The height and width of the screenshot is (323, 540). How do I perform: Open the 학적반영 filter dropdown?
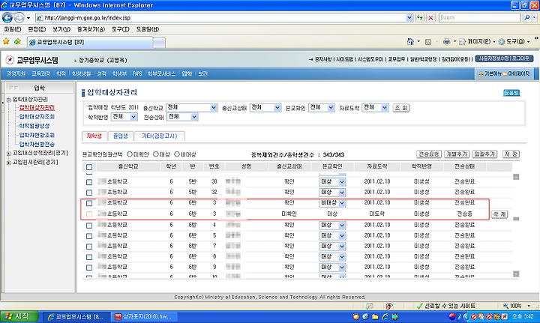pyautogui.click(x=124, y=117)
